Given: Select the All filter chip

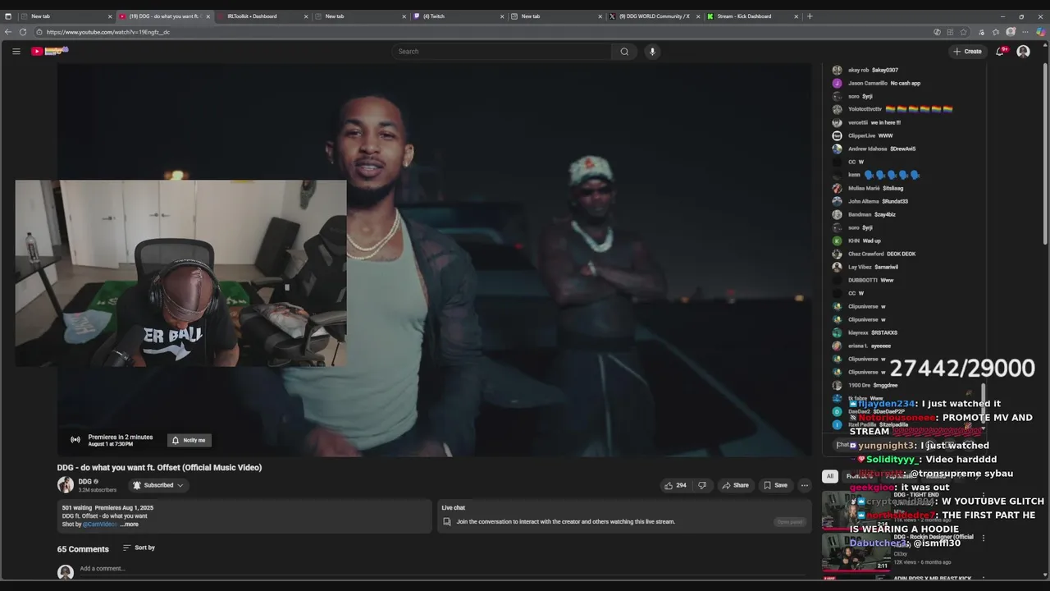Looking at the screenshot, I should point(829,476).
